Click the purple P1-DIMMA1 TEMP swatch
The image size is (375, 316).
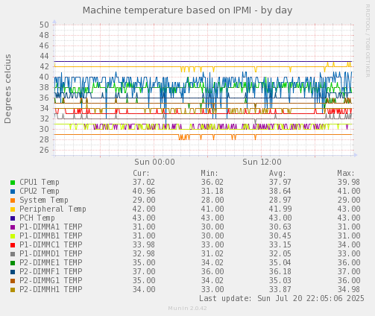(x=13, y=227)
